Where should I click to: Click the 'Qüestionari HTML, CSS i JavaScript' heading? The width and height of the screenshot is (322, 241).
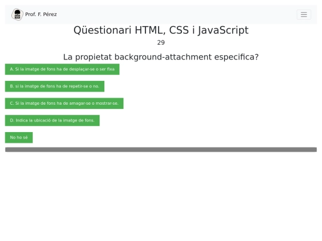tap(161, 30)
